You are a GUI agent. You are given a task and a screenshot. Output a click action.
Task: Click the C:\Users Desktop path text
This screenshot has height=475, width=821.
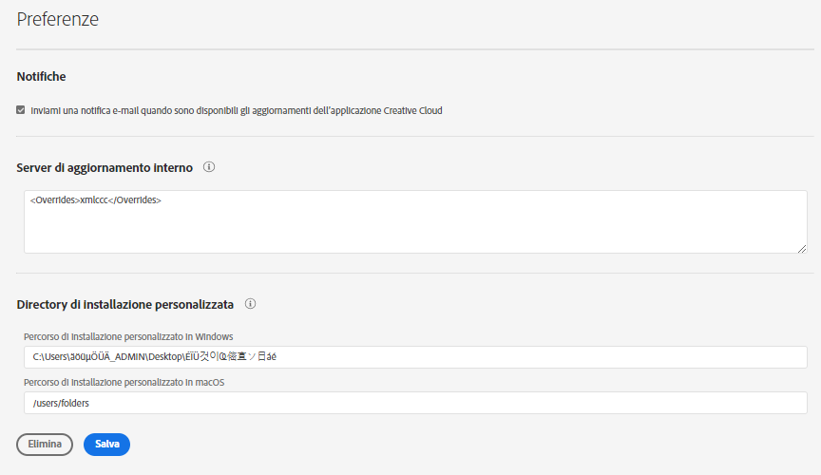(154, 357)
